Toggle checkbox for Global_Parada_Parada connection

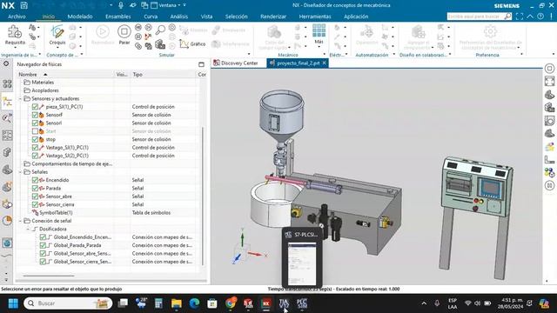click(x=43, y=245)
